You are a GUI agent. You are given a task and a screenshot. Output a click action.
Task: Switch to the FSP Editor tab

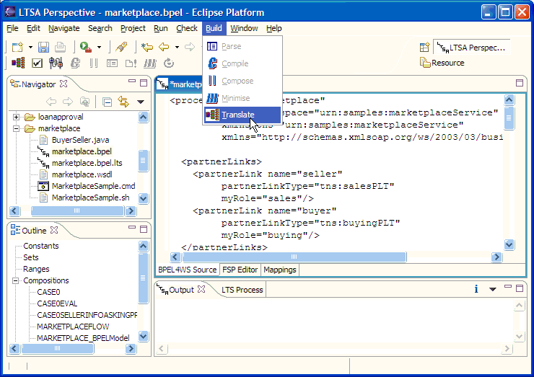[x=240, y=270]
